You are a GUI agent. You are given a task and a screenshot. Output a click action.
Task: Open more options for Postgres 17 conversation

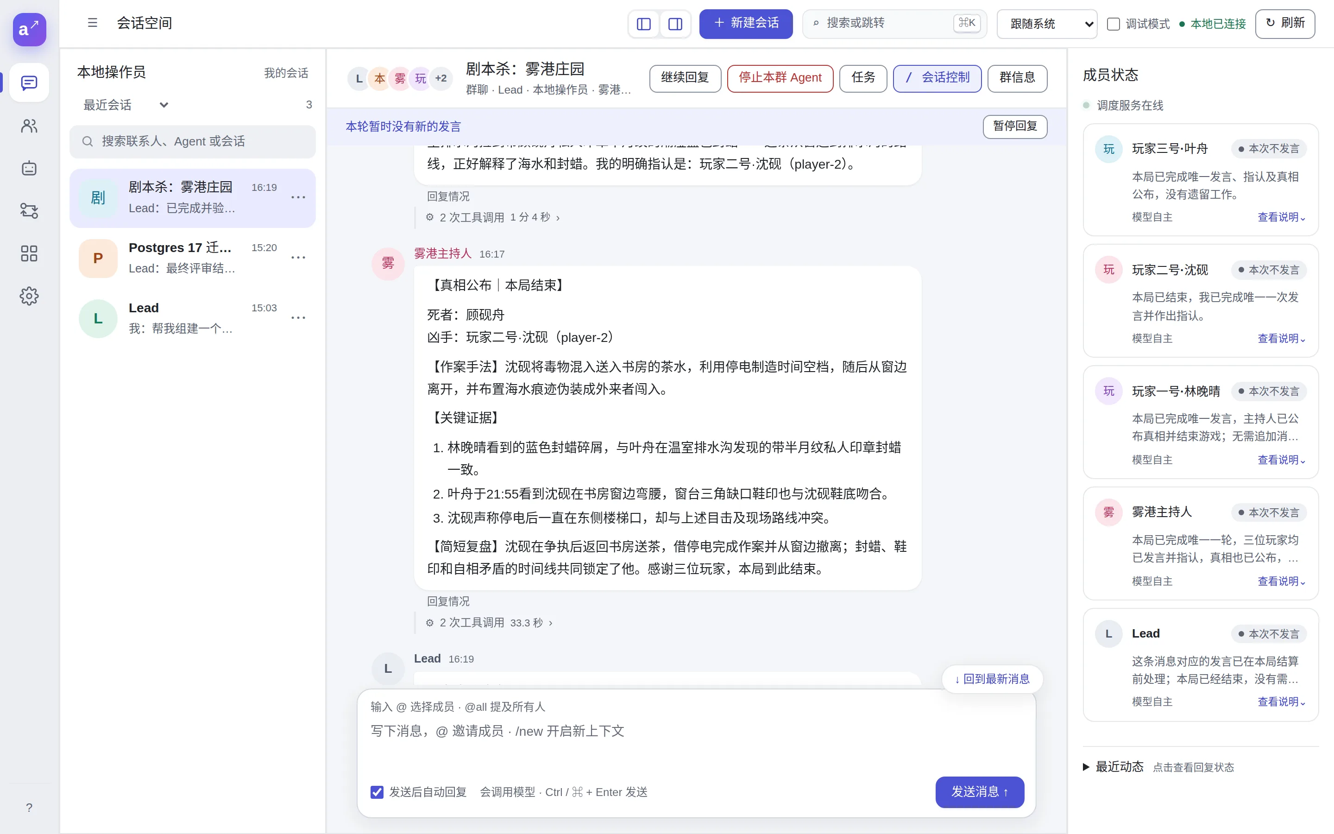(298, 258)
